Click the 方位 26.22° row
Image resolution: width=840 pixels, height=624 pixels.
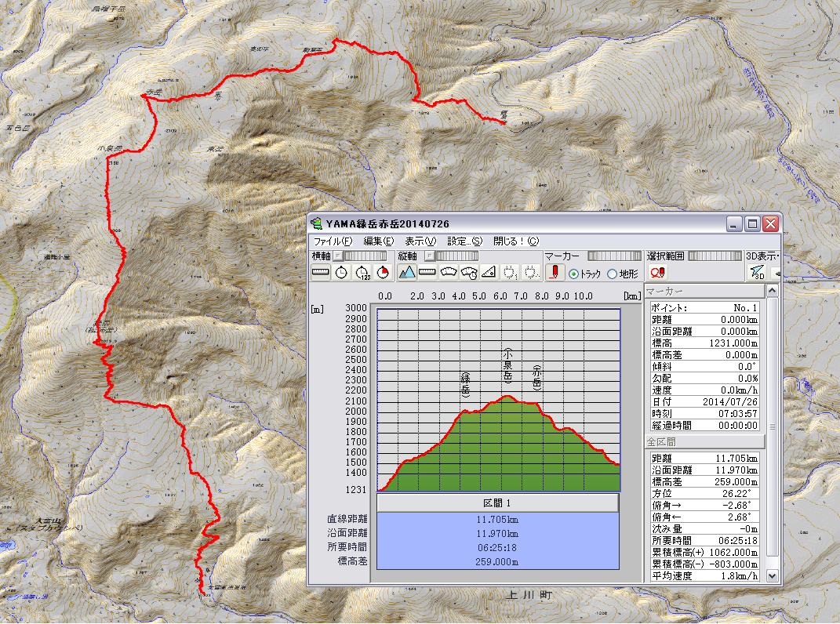click(704, 494)
